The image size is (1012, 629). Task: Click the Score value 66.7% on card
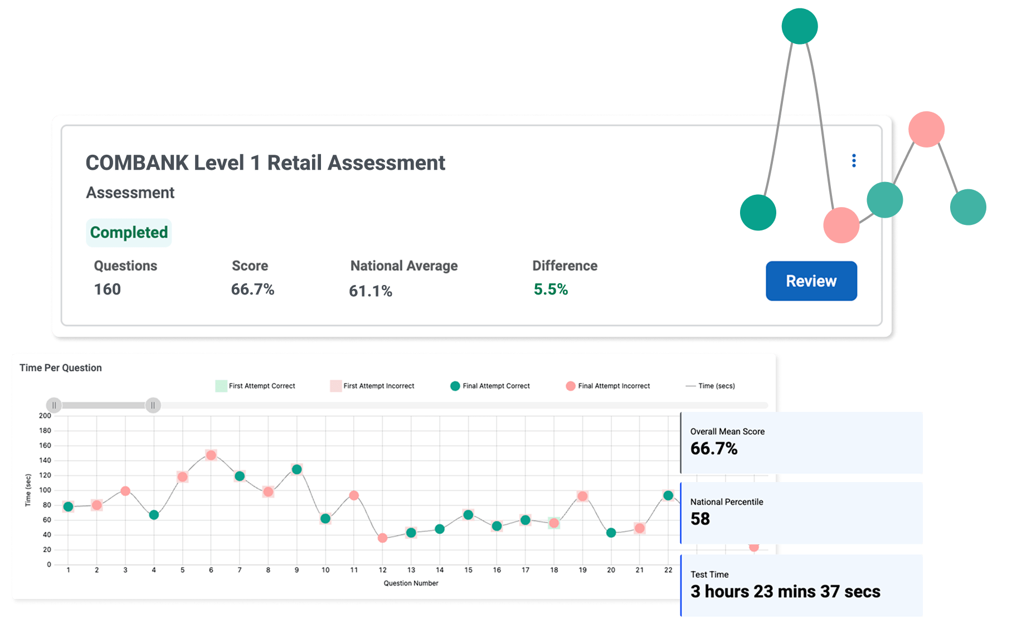(252, 289)
